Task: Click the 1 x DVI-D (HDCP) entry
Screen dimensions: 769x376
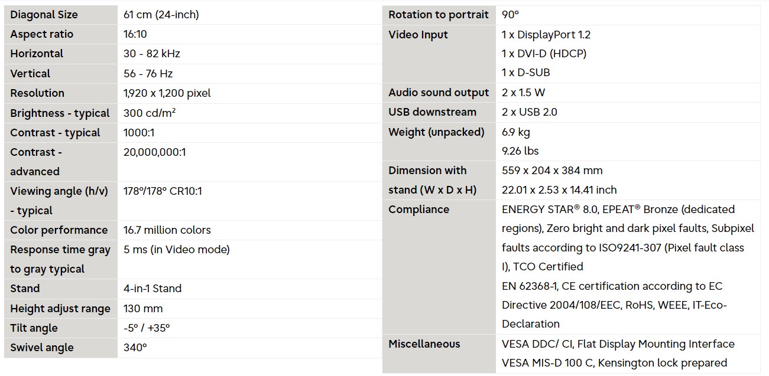Action: click(x=544, y=54)
